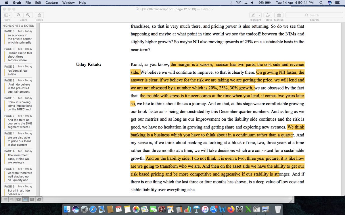Select note 'And I do believe in the pre-RERA'

[x=18, y=86]
